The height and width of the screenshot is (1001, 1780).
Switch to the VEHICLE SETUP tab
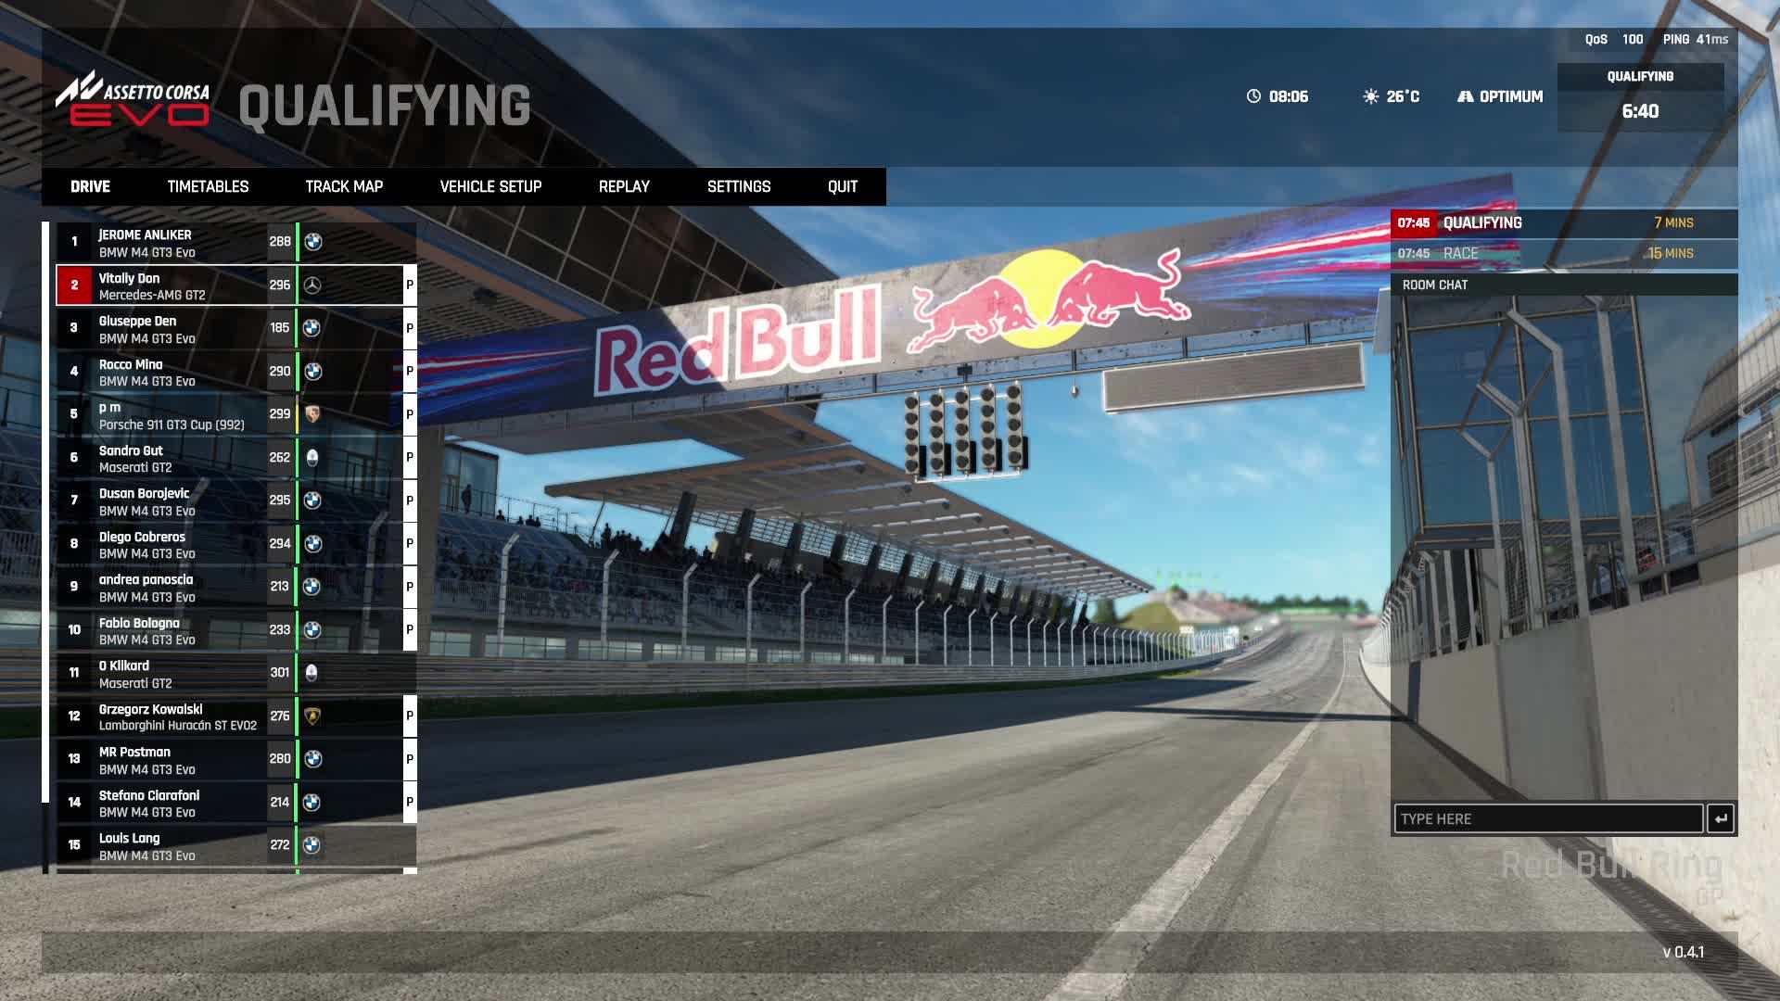(x=490, y=186)
